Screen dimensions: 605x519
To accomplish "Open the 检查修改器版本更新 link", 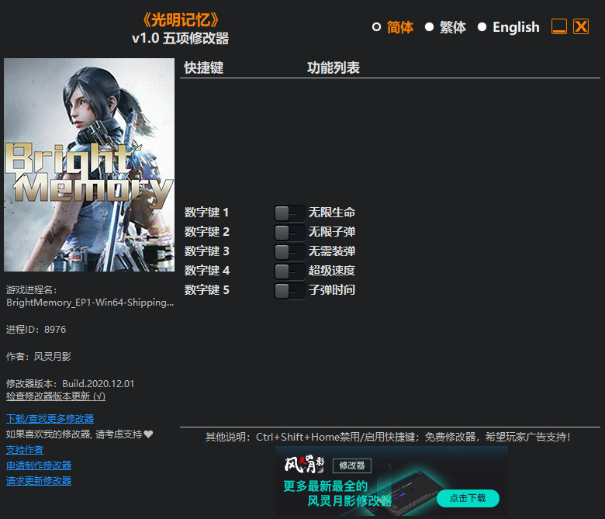I will click(55, 396).
